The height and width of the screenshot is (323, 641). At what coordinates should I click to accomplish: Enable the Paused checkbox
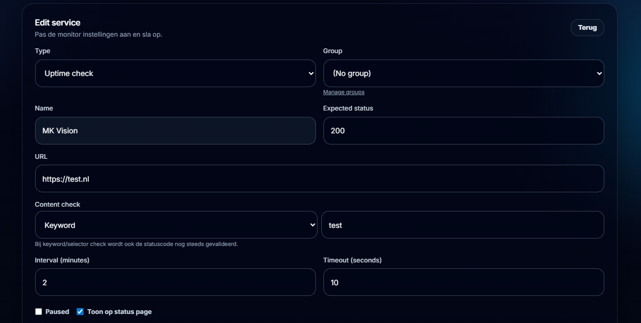pos(38,312)
